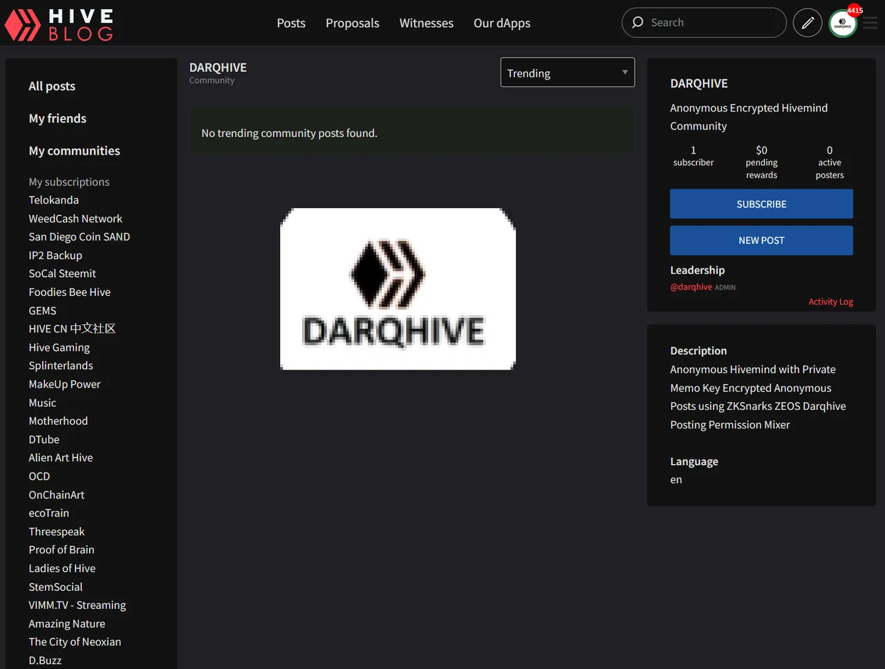Open the HIVE CN 中文社区 community

72,328
